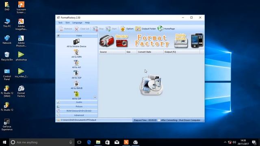Click the Size column header

(x=131, y=52)
